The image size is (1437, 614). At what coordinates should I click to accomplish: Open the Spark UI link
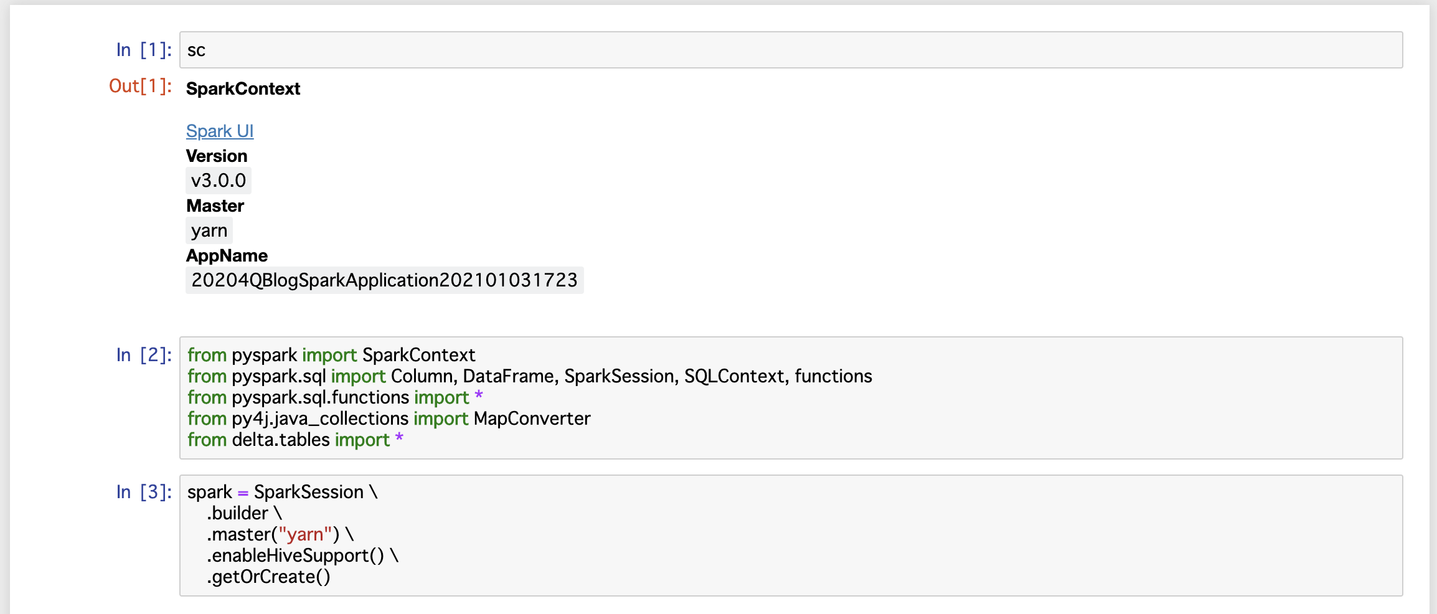[220, 131]
